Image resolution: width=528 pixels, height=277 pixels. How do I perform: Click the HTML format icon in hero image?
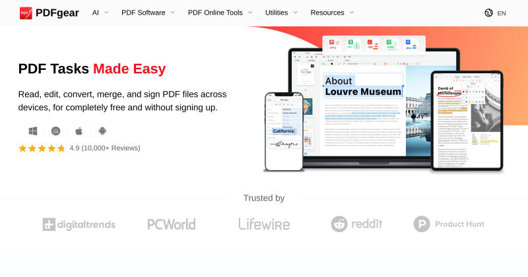pos(391,44)
